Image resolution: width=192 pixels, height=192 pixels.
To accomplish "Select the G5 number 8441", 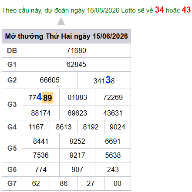I will tap(40, 141).
